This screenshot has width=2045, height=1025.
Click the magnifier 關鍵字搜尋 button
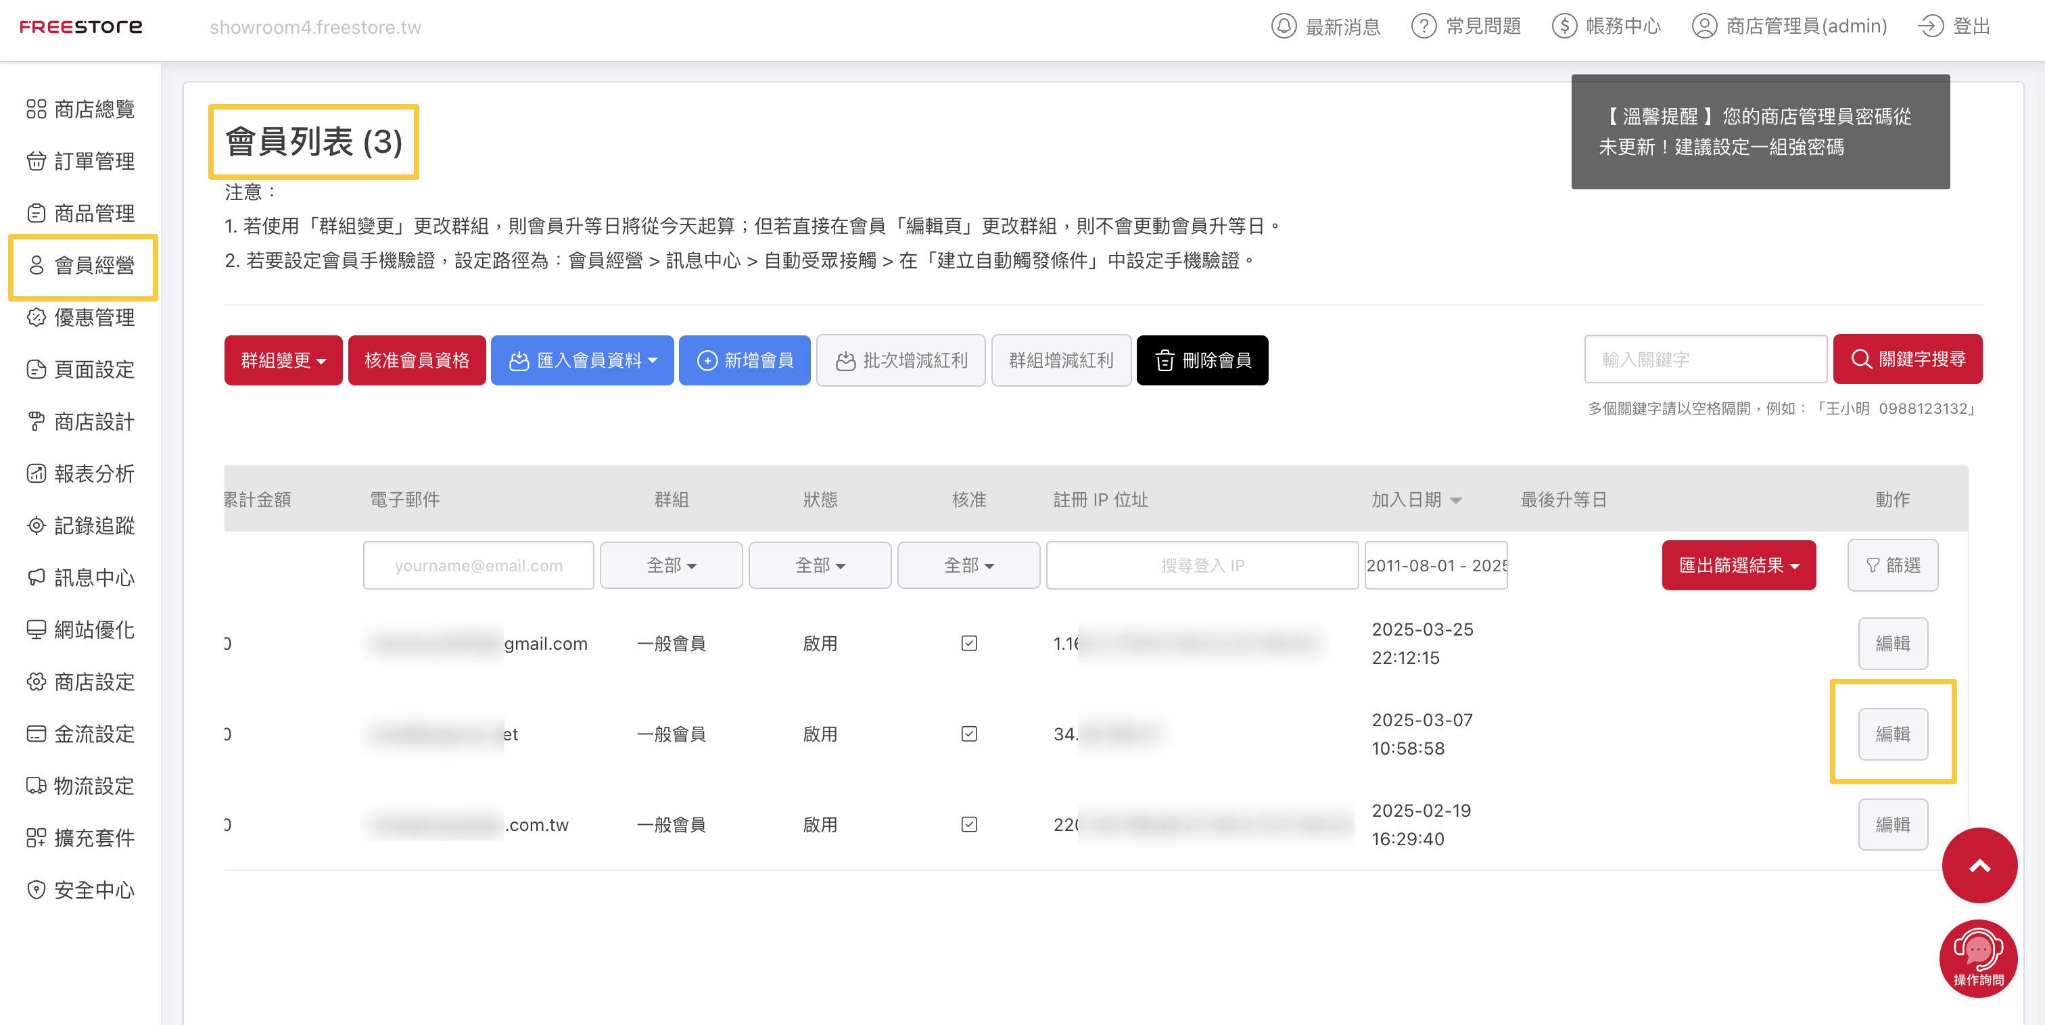click(x=1907, y=359)
